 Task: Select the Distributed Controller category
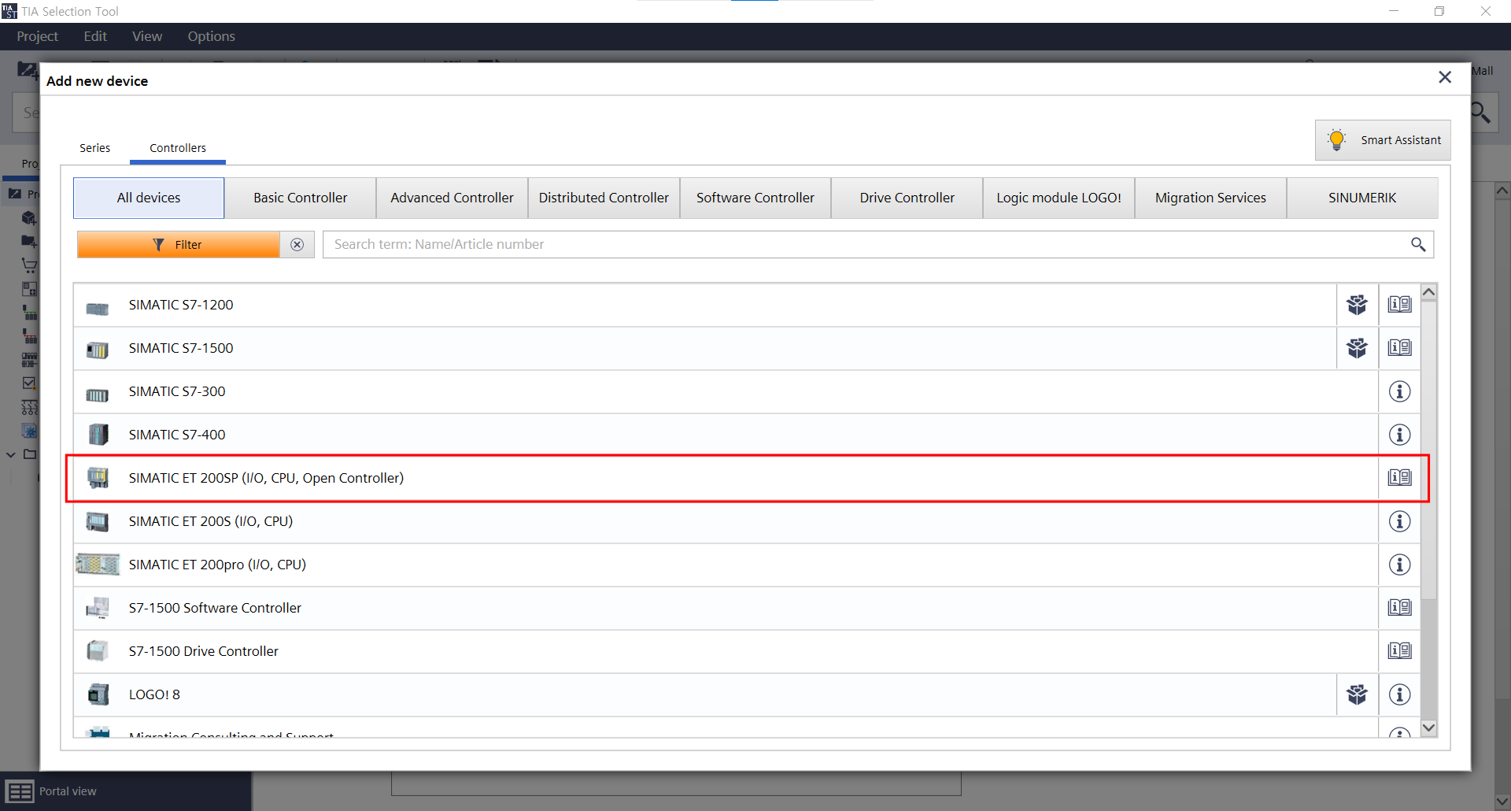coord(604,198)
